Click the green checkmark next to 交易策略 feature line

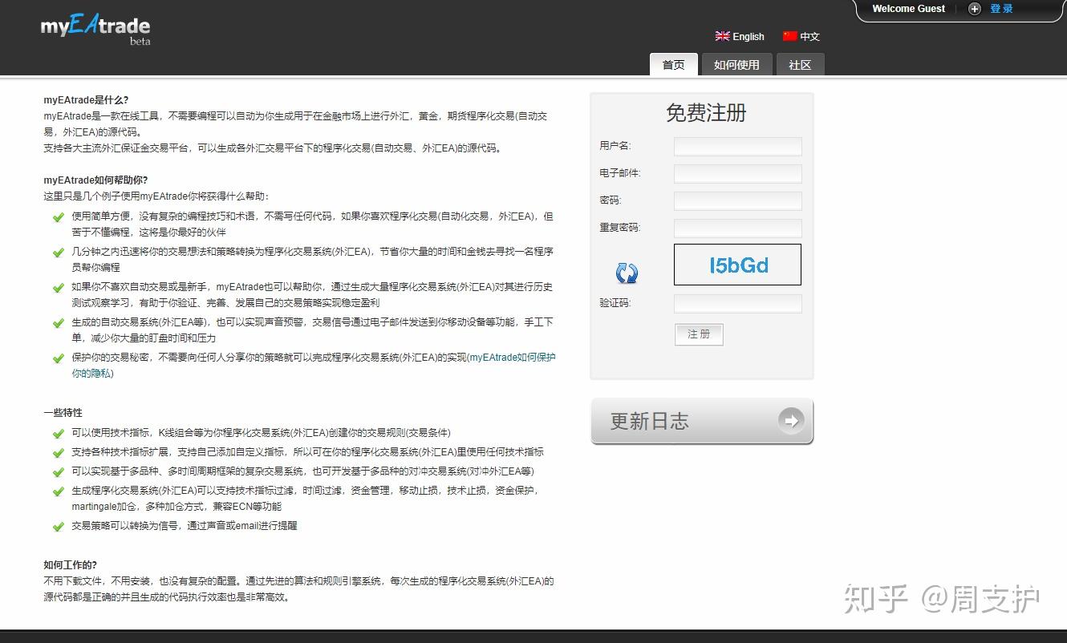(58, 525)
